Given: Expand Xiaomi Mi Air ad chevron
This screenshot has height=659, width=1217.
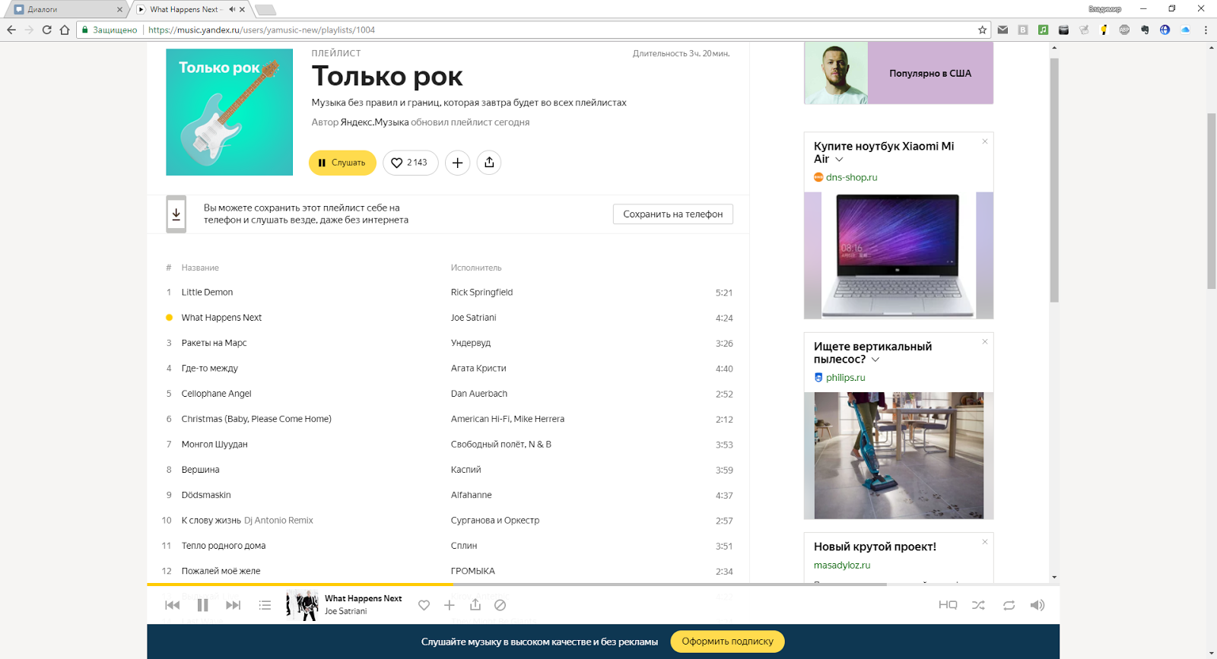Looking at the screenshot, I should point(839,160).
